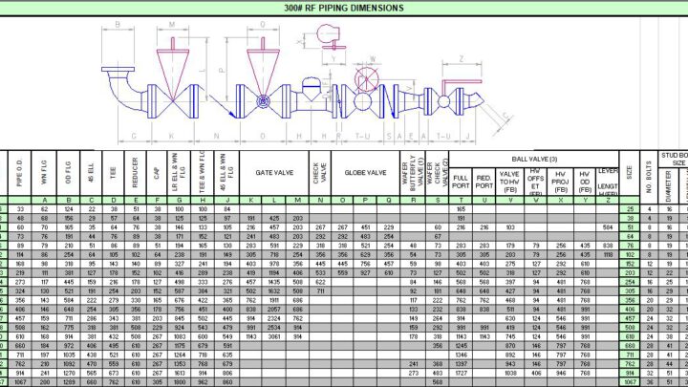Select the "PIPE O.D." column header
Screen dimensions: 688x387
coord(19,173)
